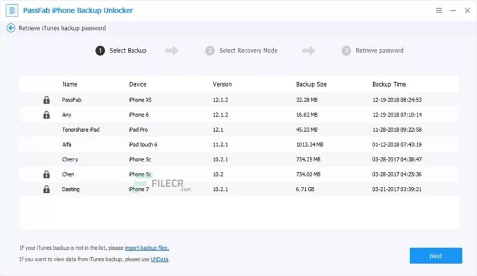This screenshot has height=276, width=477.
Task: Click backup time 03-28-2017 04:25:36
Action: pyautogui.click(x=397, y=174)
